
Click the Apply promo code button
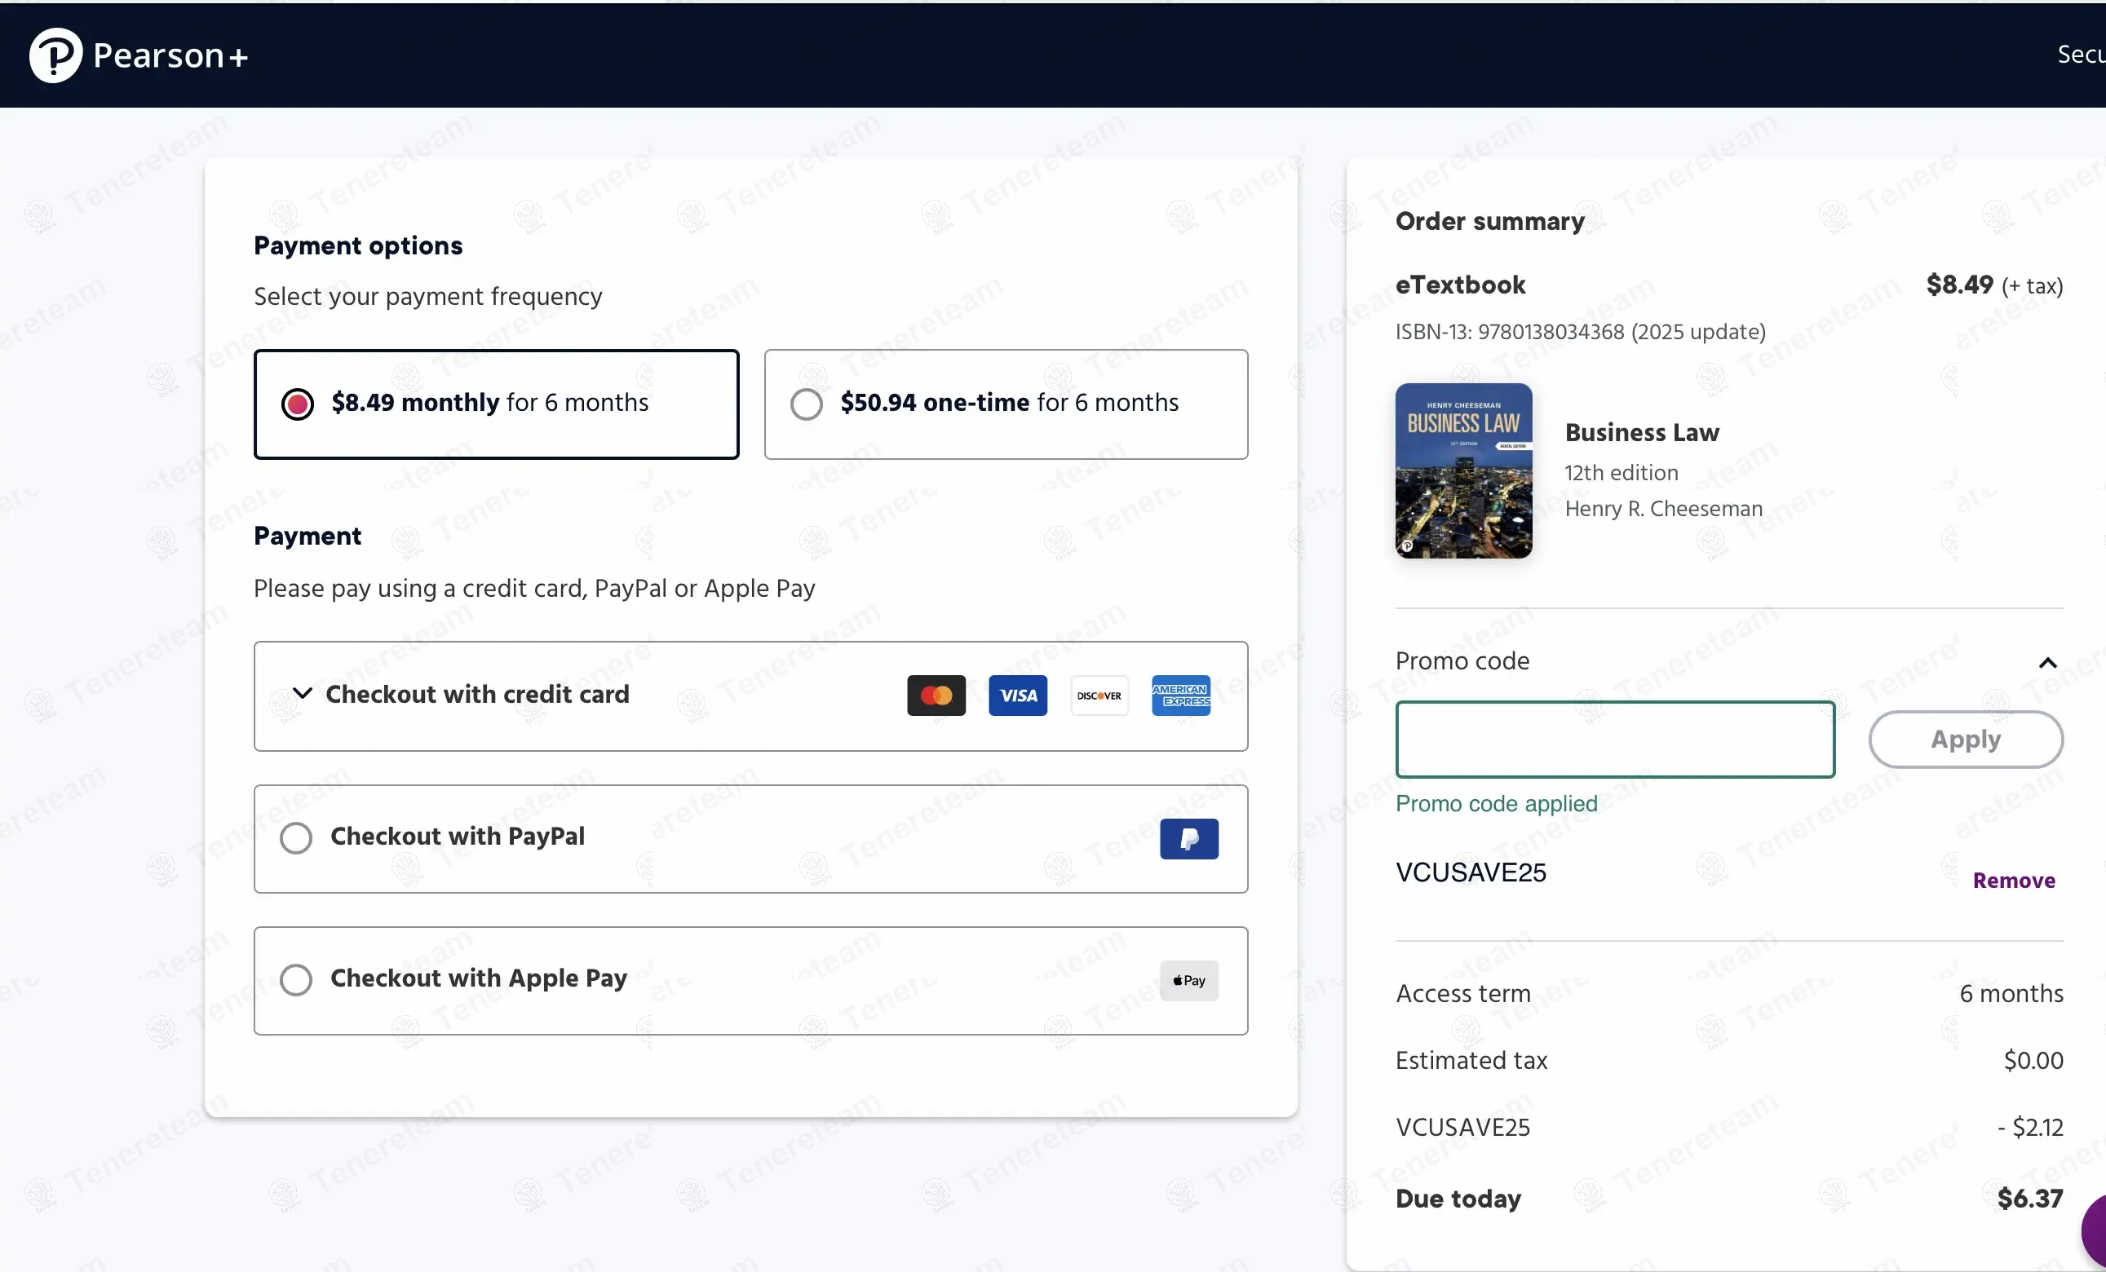pyautogui.click(x=1965, y=740)
